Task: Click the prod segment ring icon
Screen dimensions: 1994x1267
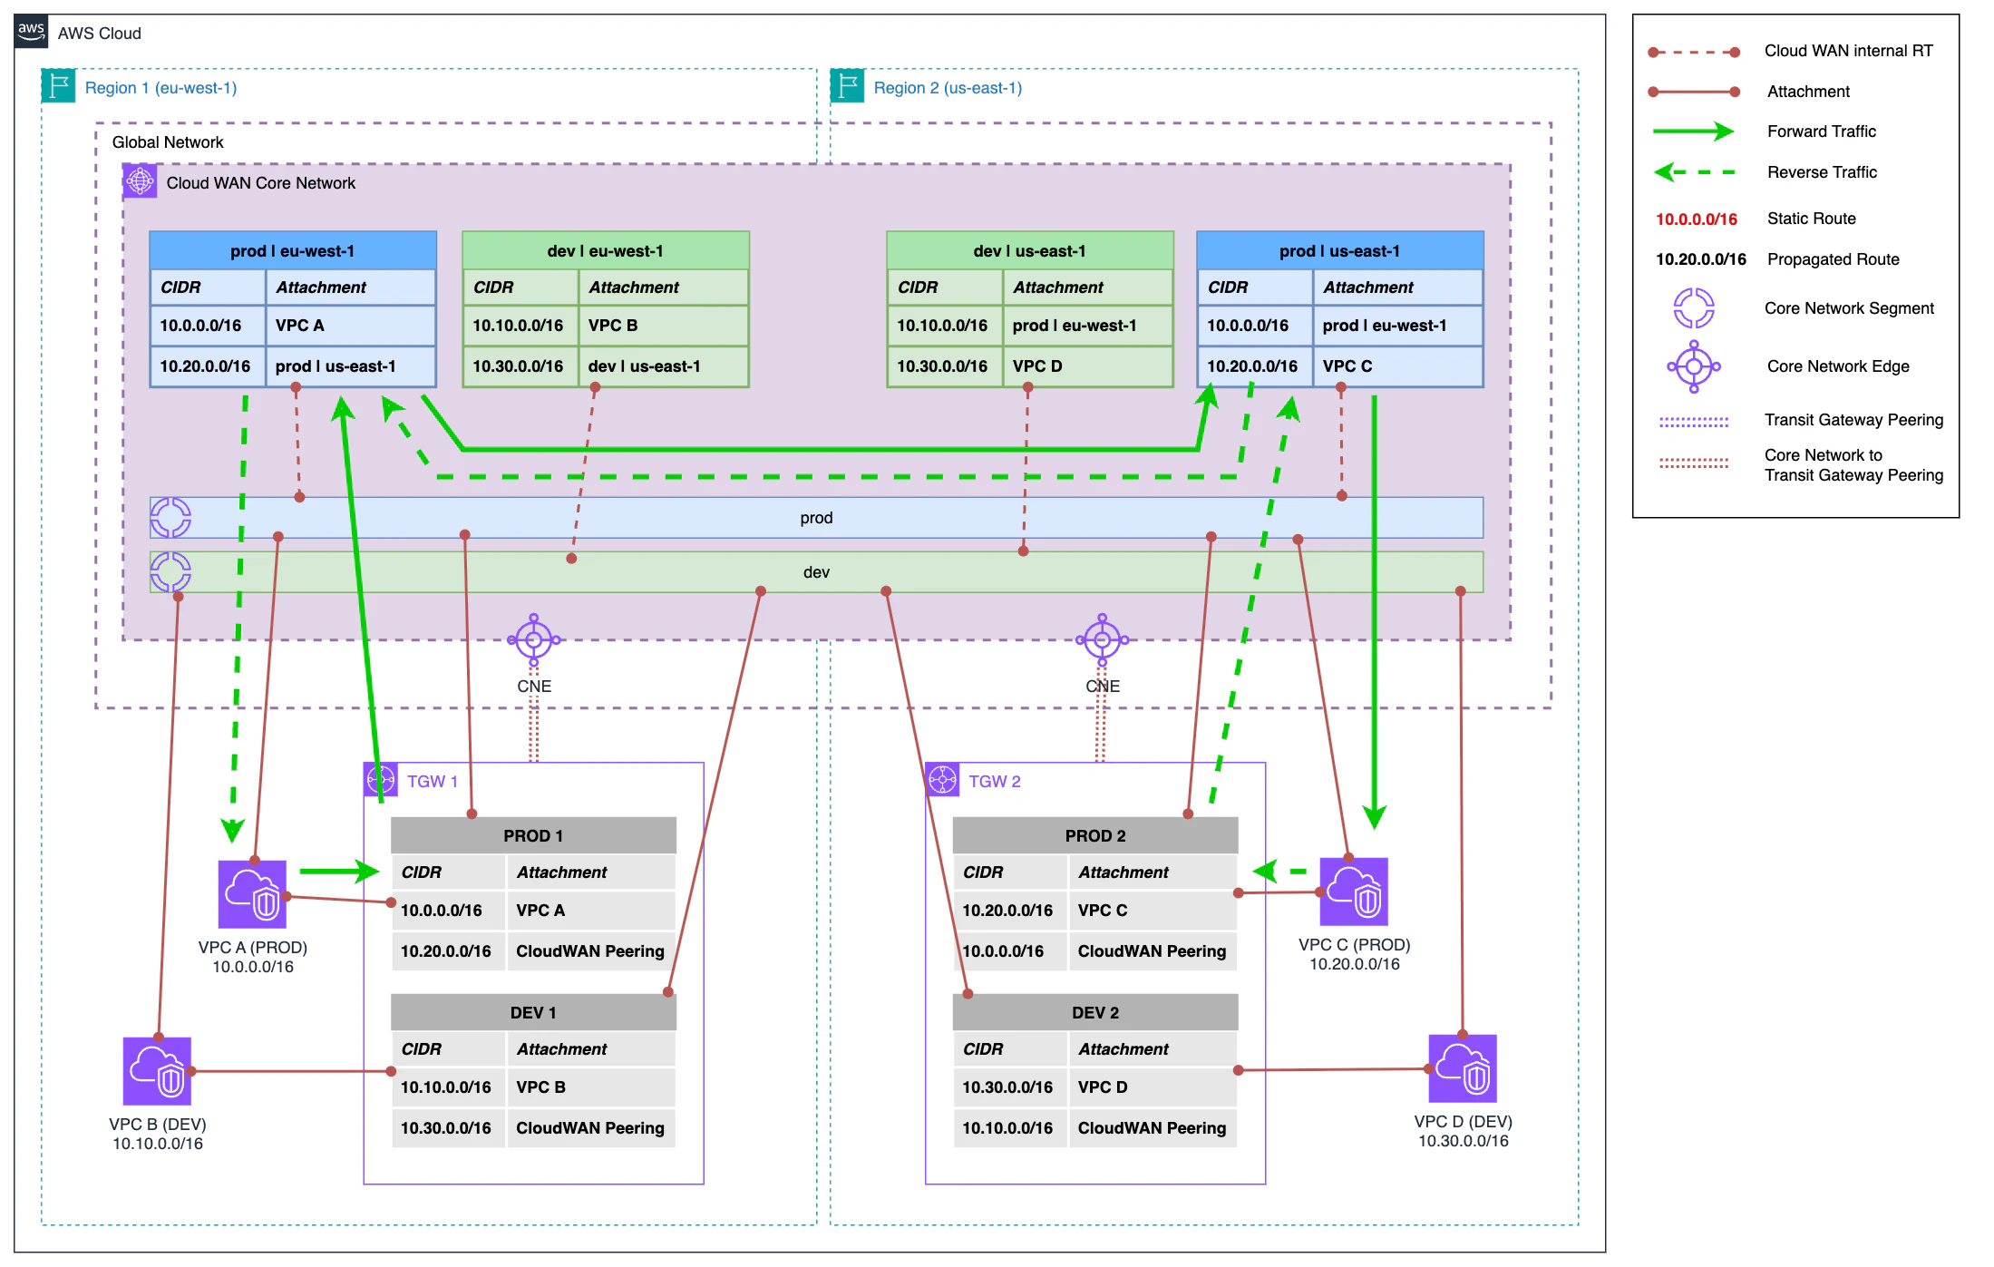Action: pos(170,517)
